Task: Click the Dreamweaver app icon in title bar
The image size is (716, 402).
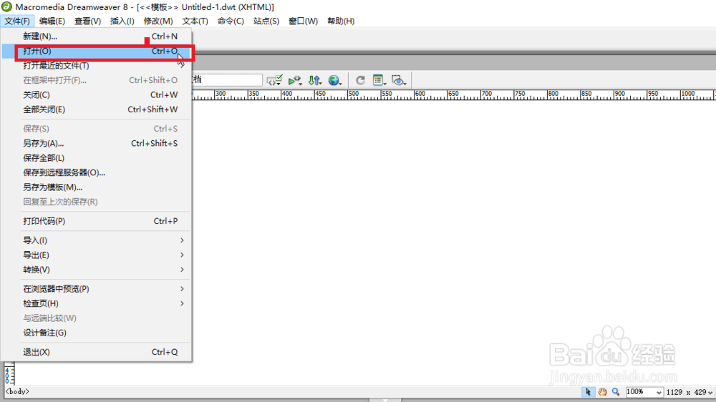Action: tap(6, 7)
